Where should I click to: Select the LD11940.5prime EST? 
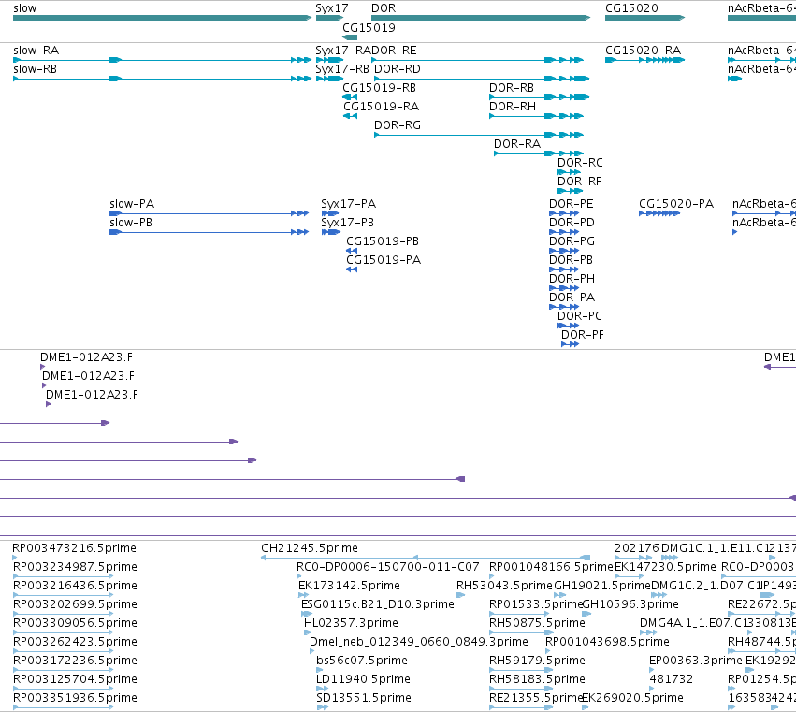322,689
